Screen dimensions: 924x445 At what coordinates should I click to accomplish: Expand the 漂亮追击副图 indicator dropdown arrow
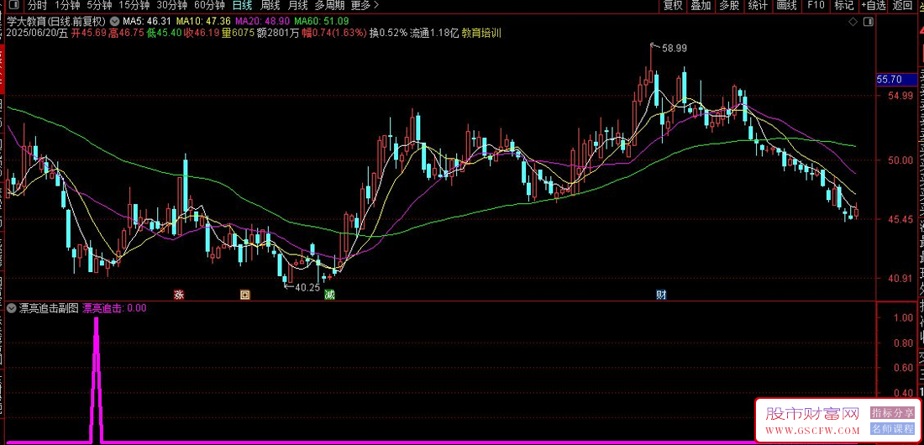[x=11, y=307]
